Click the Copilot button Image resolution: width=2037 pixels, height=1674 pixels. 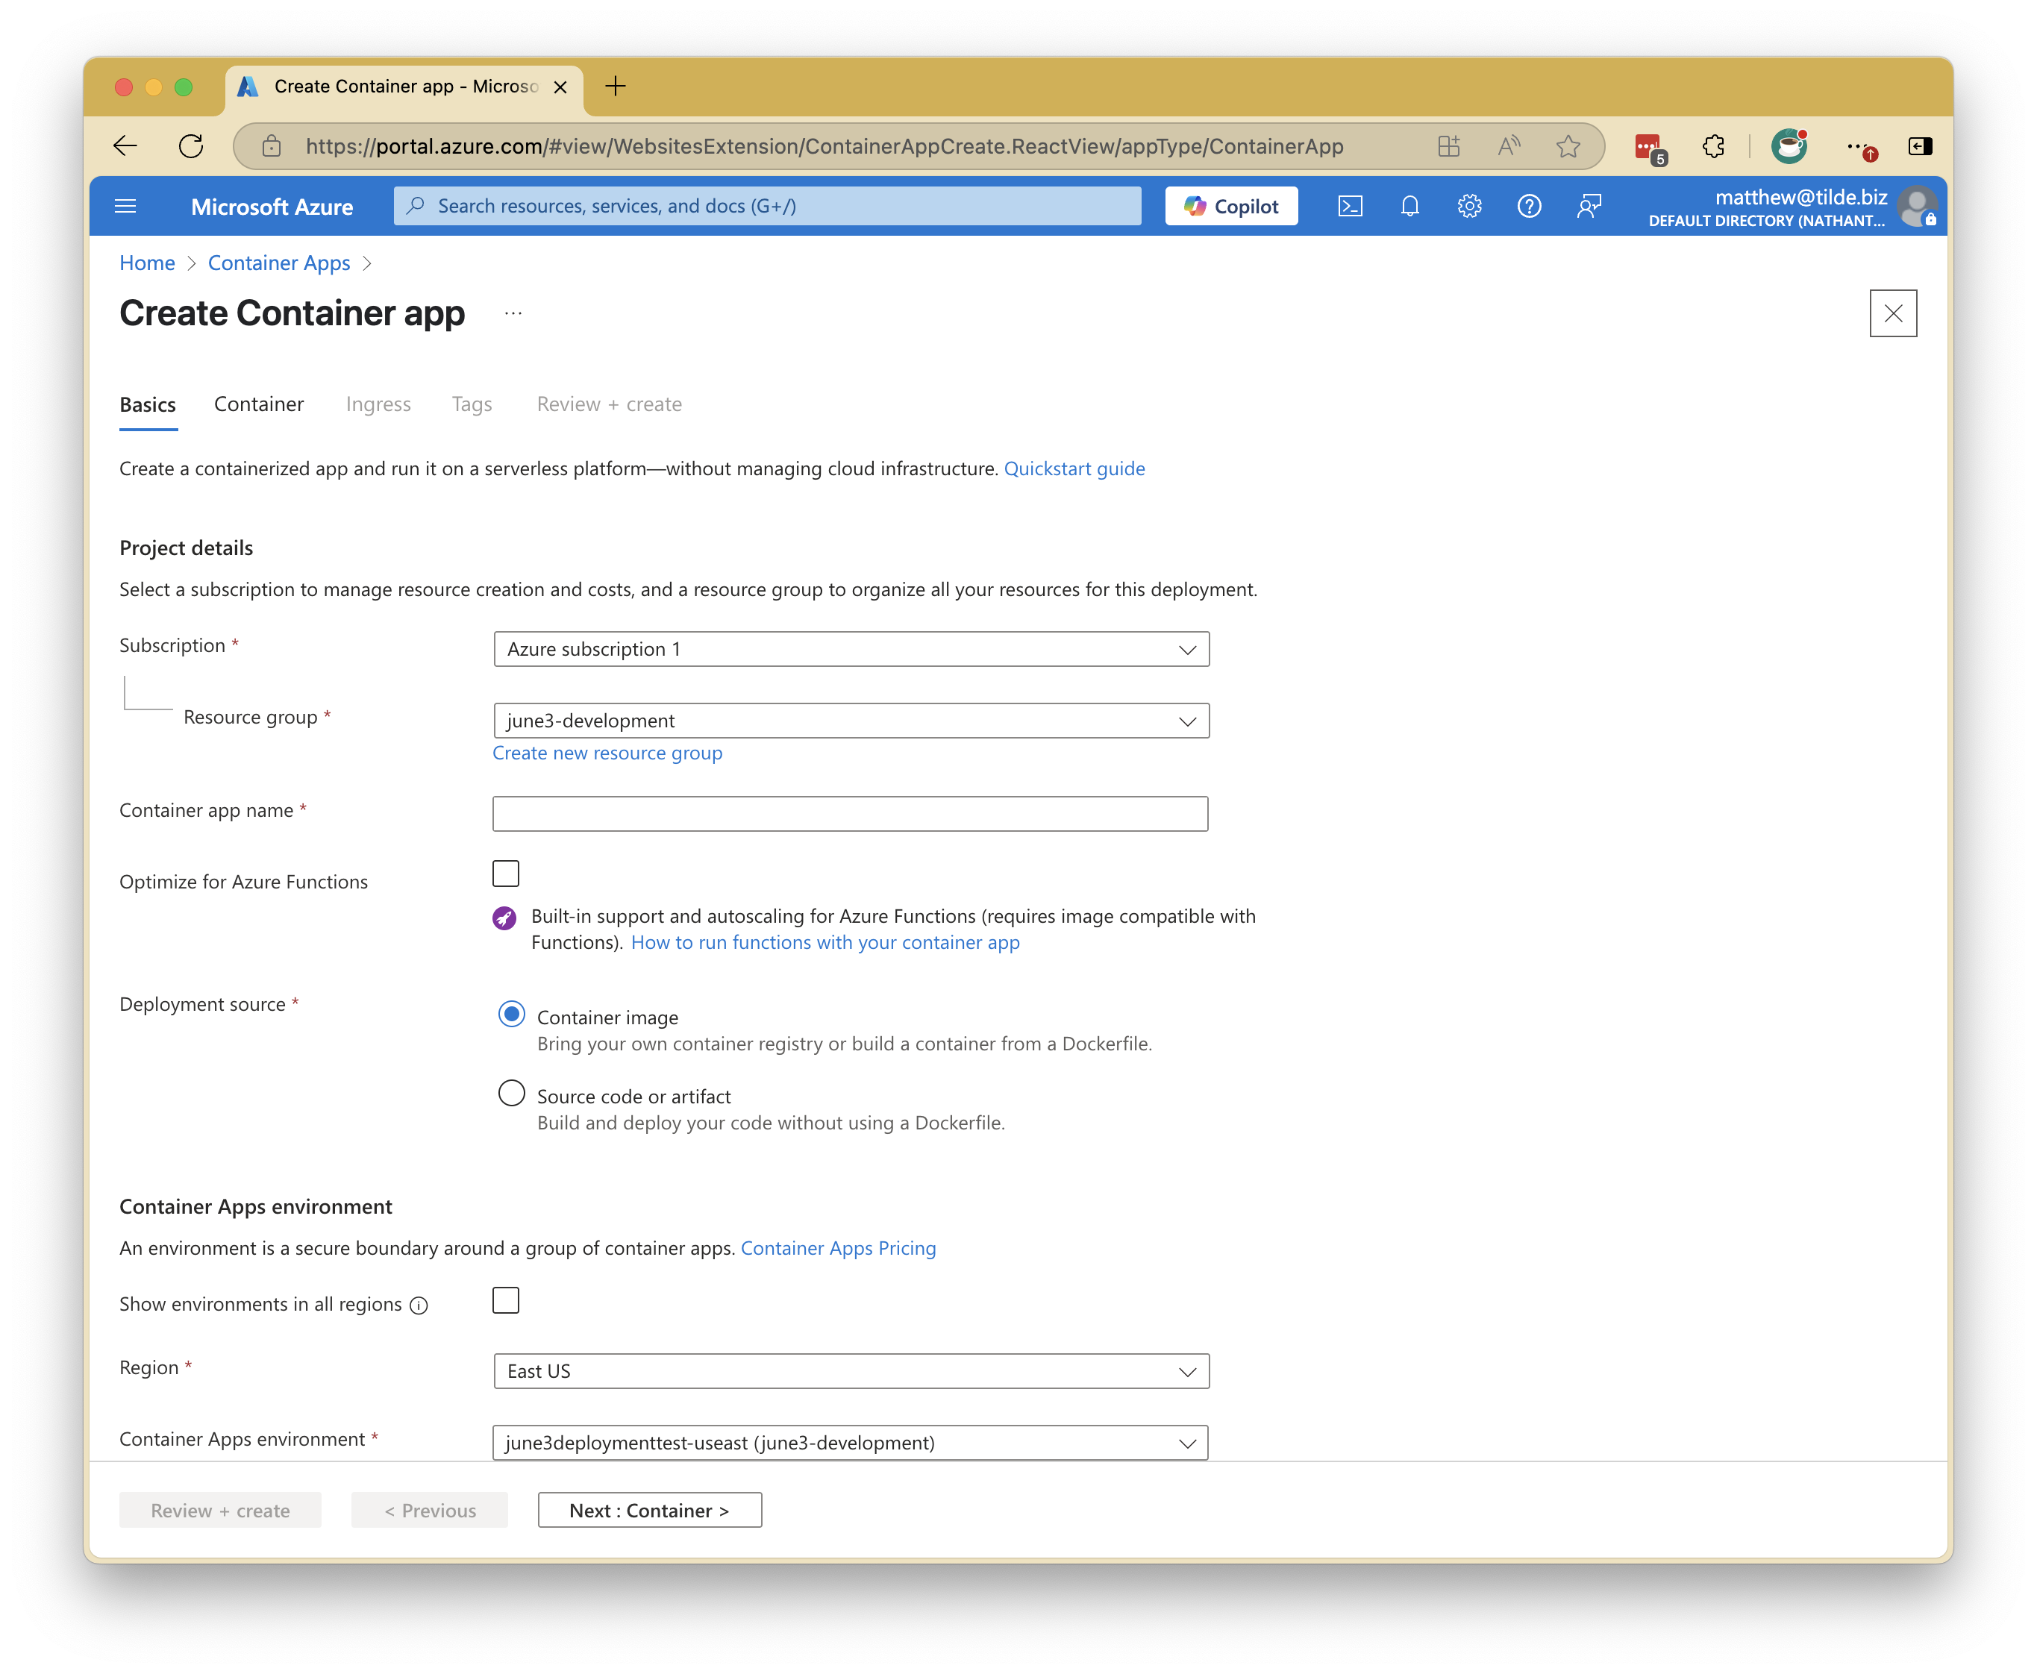1230,205
